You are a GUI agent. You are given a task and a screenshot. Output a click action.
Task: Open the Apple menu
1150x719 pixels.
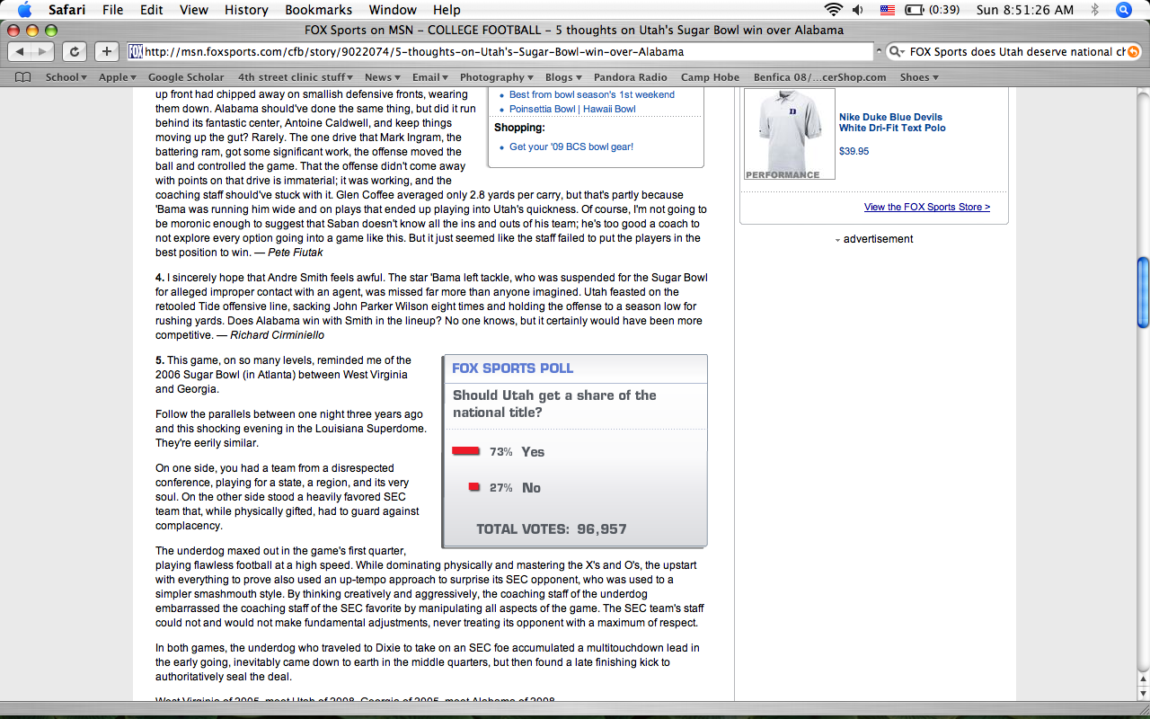24,10
